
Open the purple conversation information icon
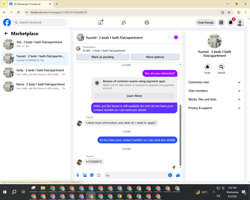tap(176, 37)
